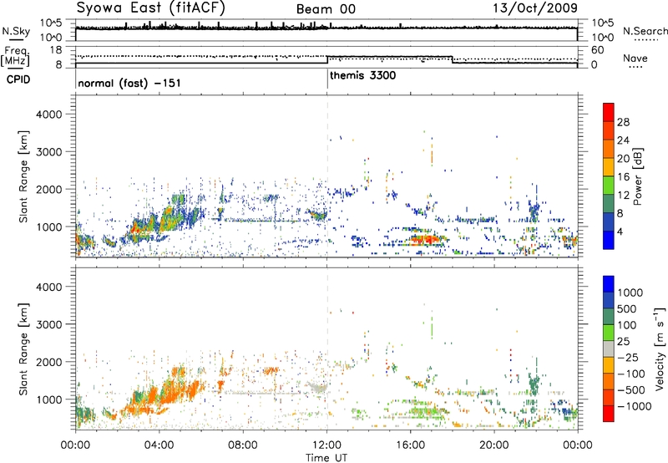668x463 pixels.
Task: Pick the red bottom Velocity colorbar segment
Action: 609,414
